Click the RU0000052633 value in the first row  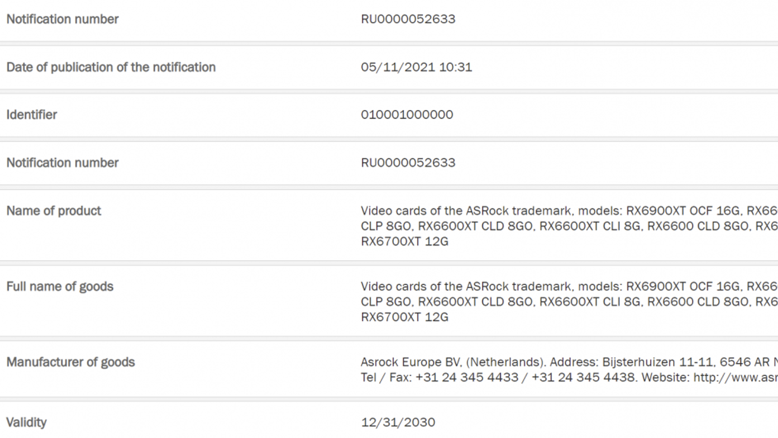(x=408, y=19)
